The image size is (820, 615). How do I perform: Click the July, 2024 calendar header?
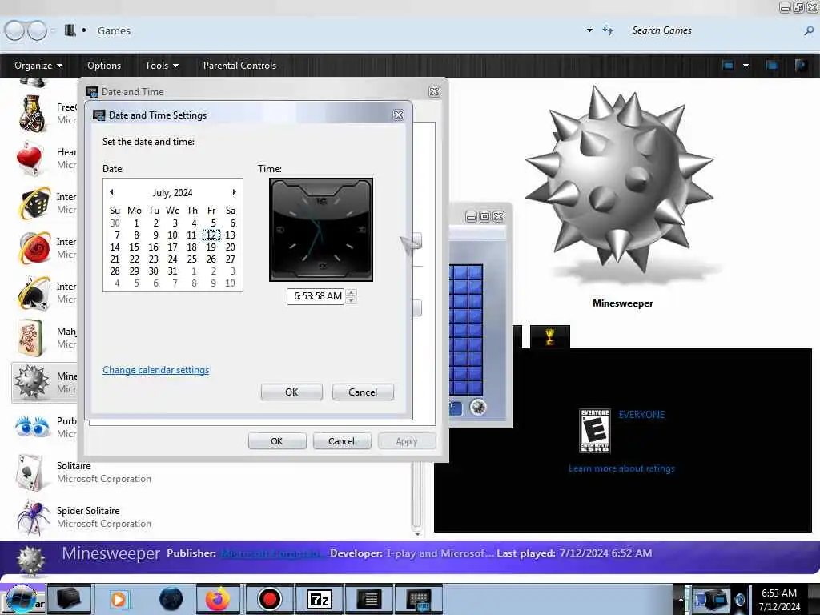click(173, 192)
